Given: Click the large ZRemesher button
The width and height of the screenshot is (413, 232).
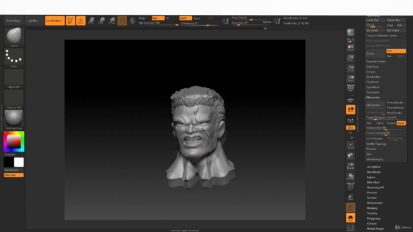Looking at the screenshot, I should pos(376,105).
